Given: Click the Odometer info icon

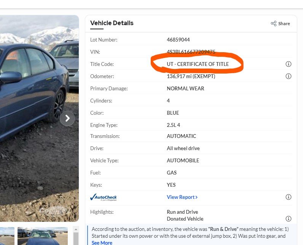Looking at the screenshot, I should pos(288,76).
